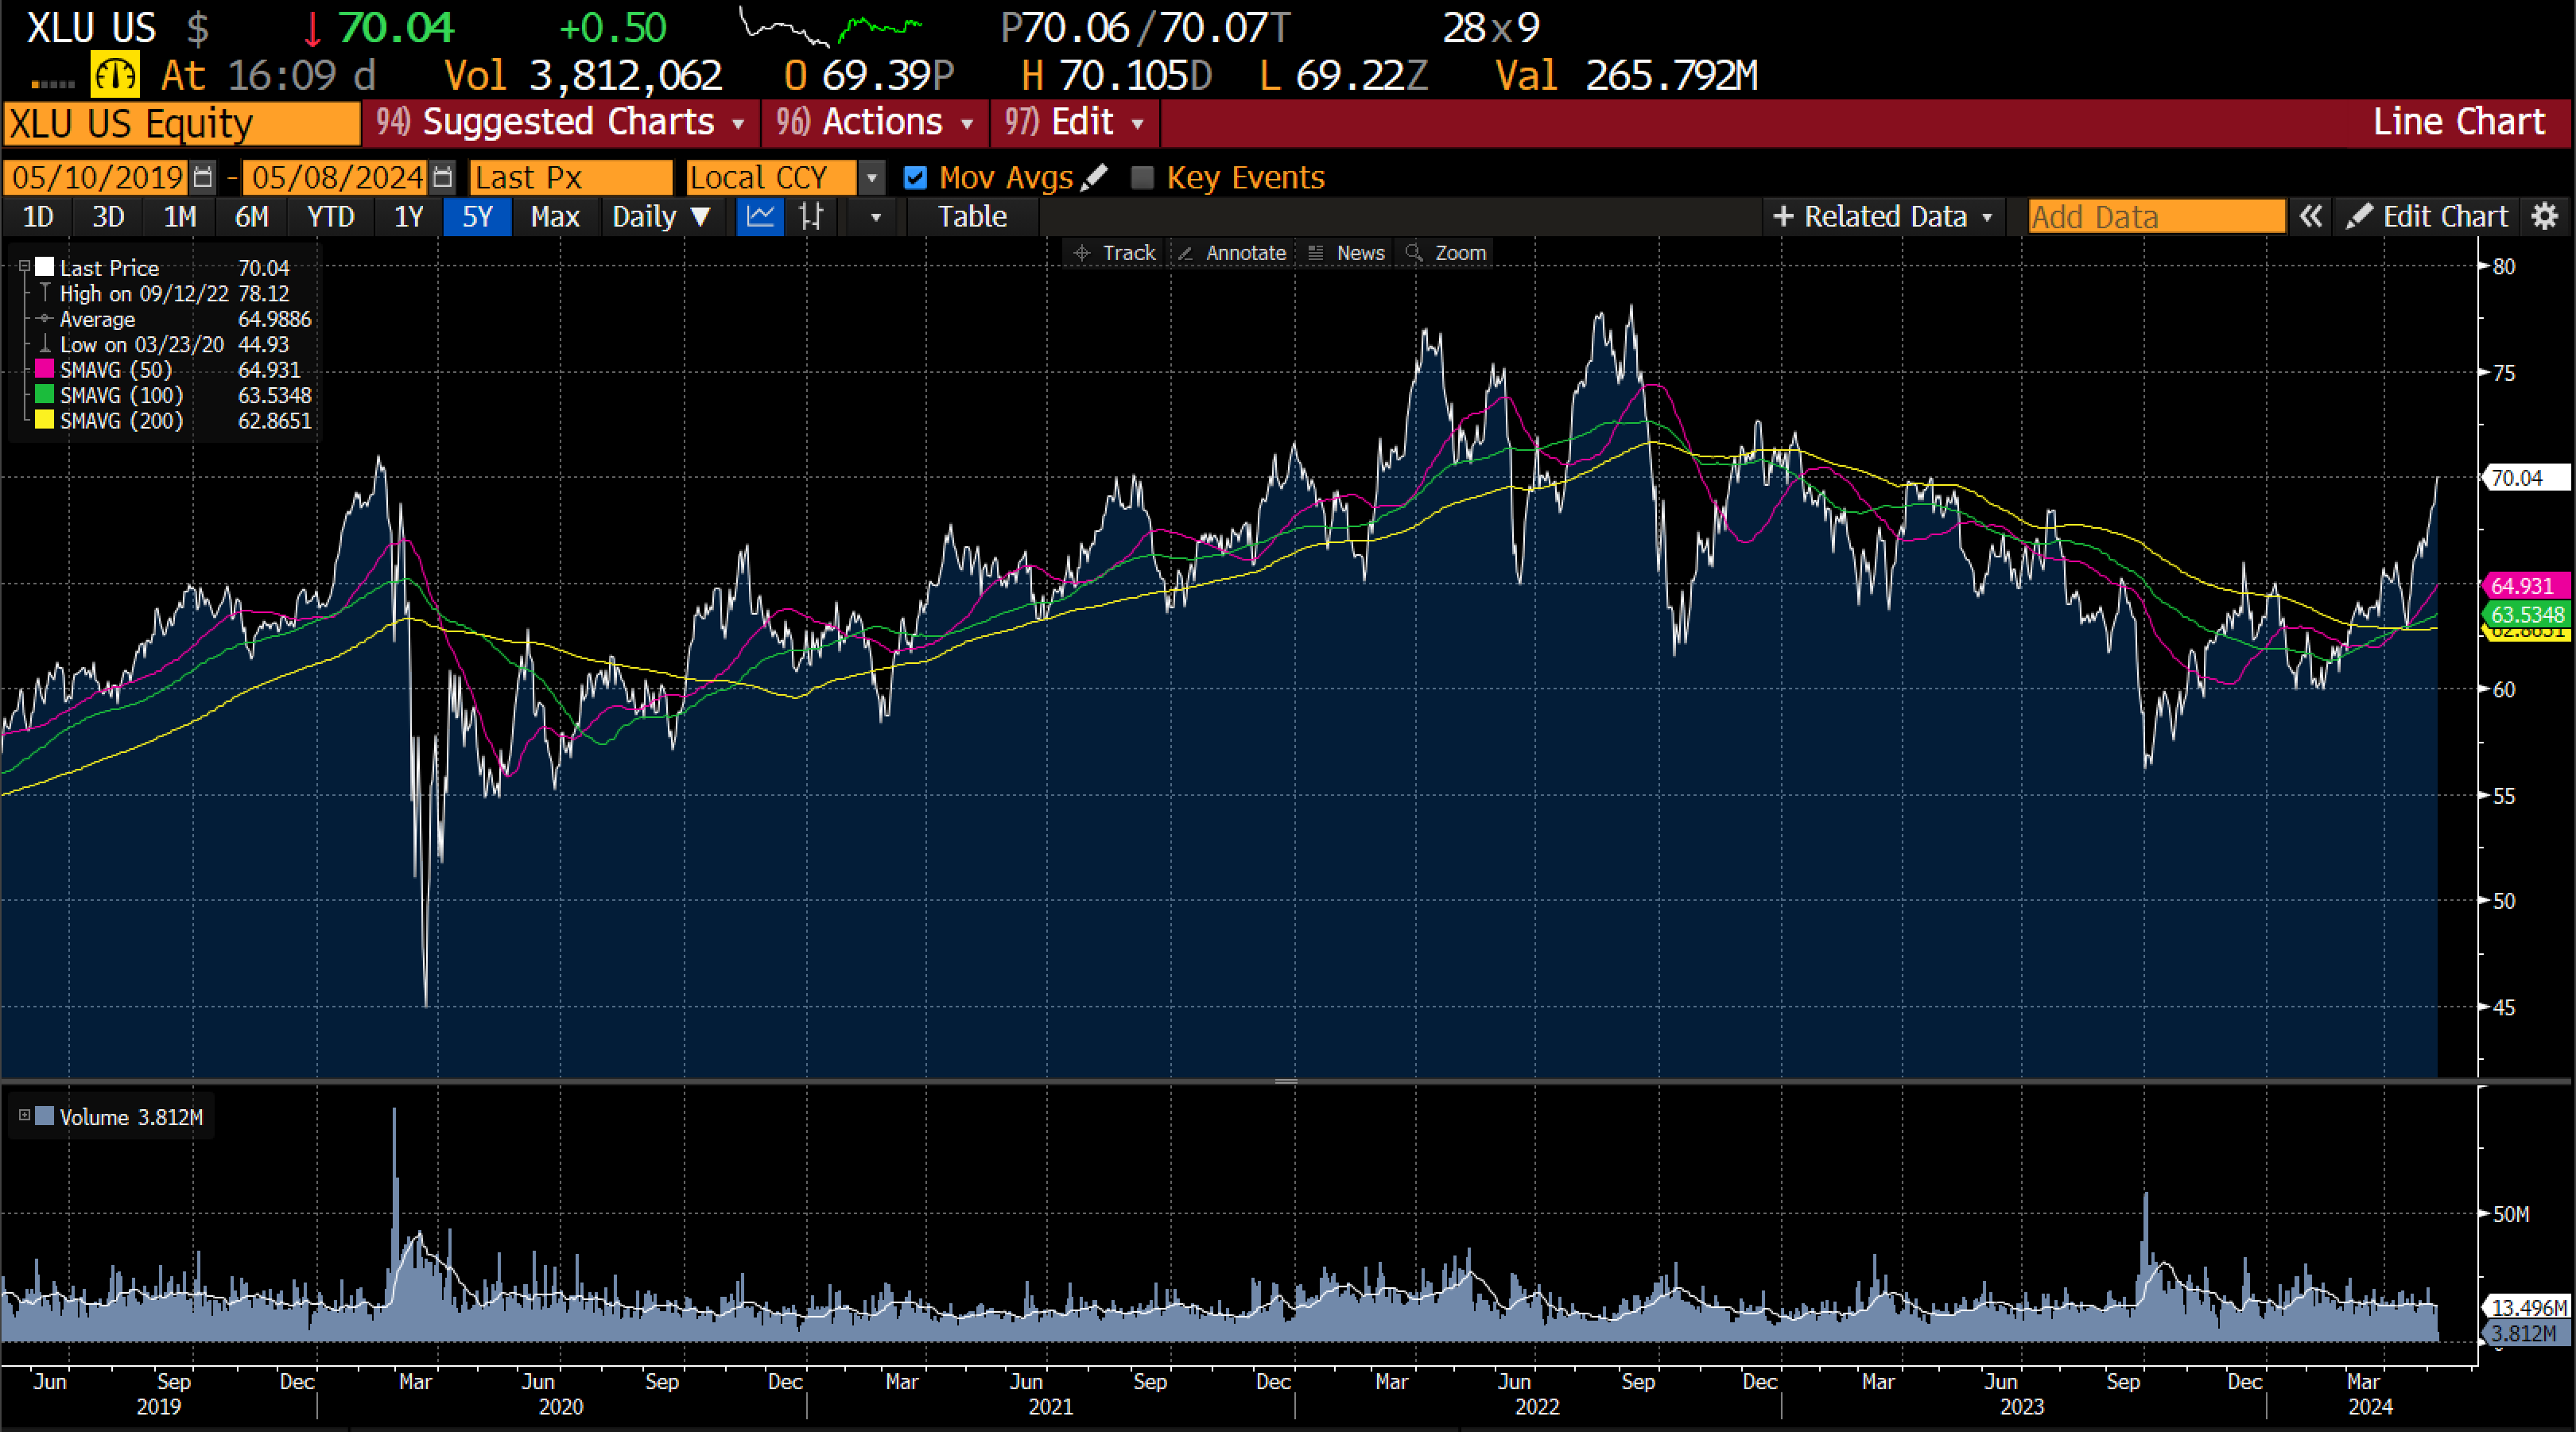Screen dimensions: 2576x1432
Task: Select the 3D range tab
Action: (108, 216)
